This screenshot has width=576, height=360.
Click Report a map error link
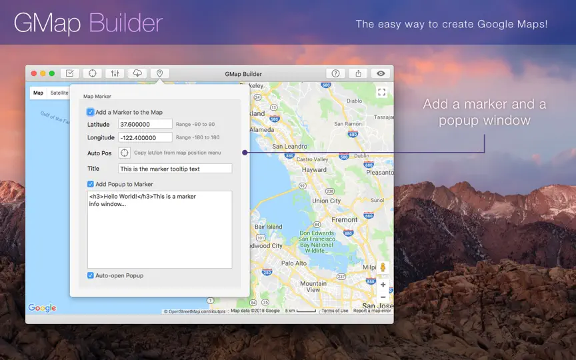coord(372,311)
